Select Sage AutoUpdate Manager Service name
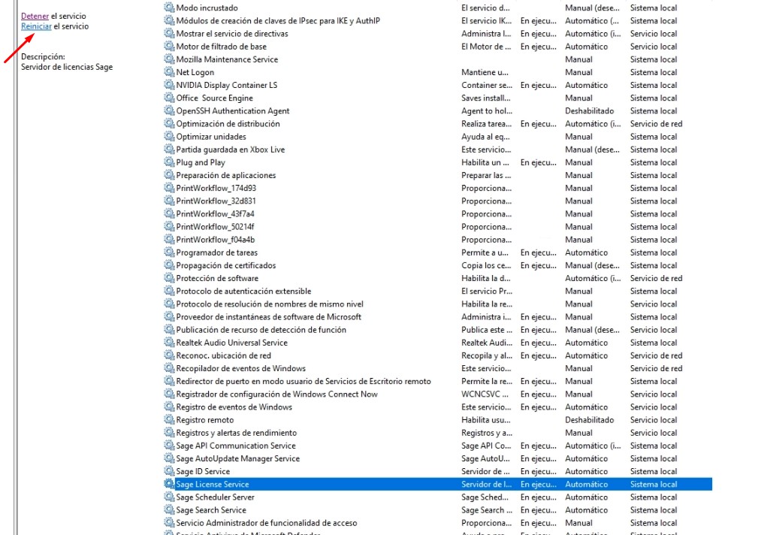Screen dimensions: 764x535 [x=238, y=458]
